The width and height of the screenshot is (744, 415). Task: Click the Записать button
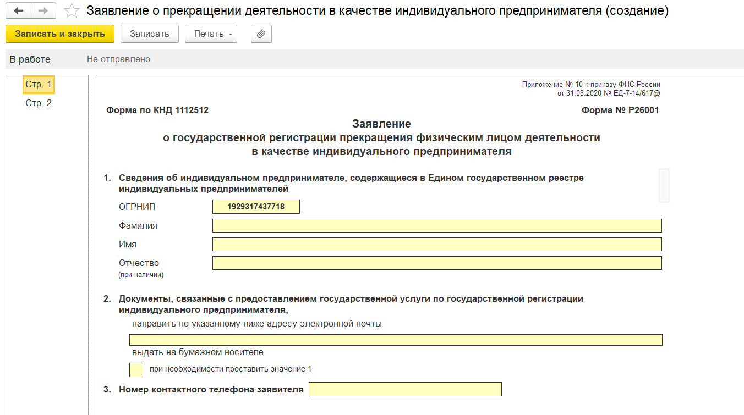[149, 34]
